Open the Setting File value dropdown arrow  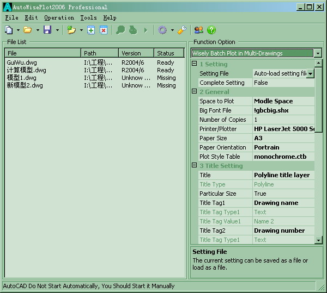pyautogui.click(x=310, y=73)
